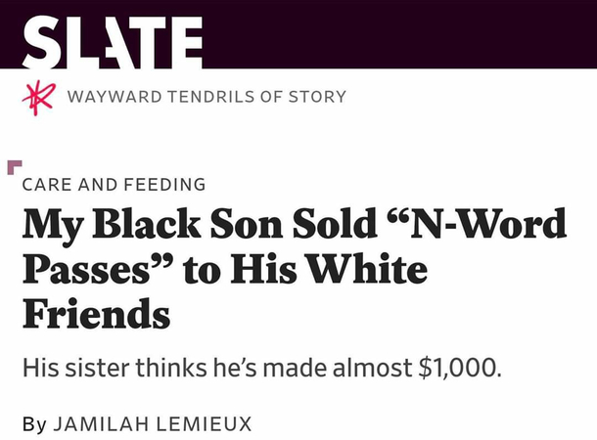Click the purple corner bracket above Care and Feeding
This screenshot has height=440, width=597.
[15, 167]
